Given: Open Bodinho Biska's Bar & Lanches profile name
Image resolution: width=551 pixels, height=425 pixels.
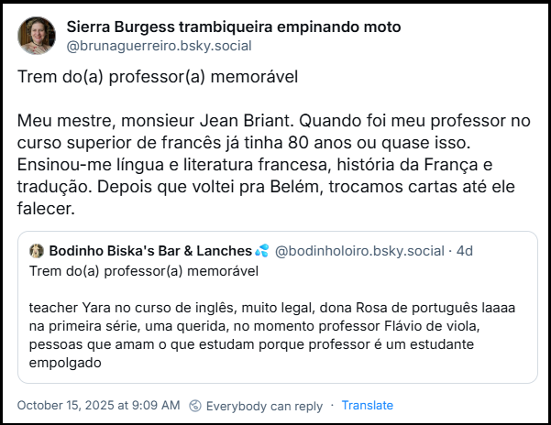Looking at the screenshot, I should [150, 251].
